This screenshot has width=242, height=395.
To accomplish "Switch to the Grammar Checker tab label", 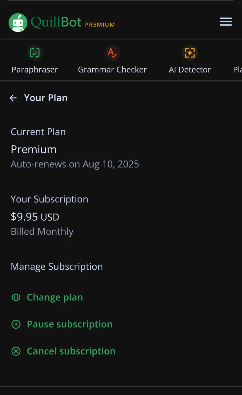I will pos(112,69).
